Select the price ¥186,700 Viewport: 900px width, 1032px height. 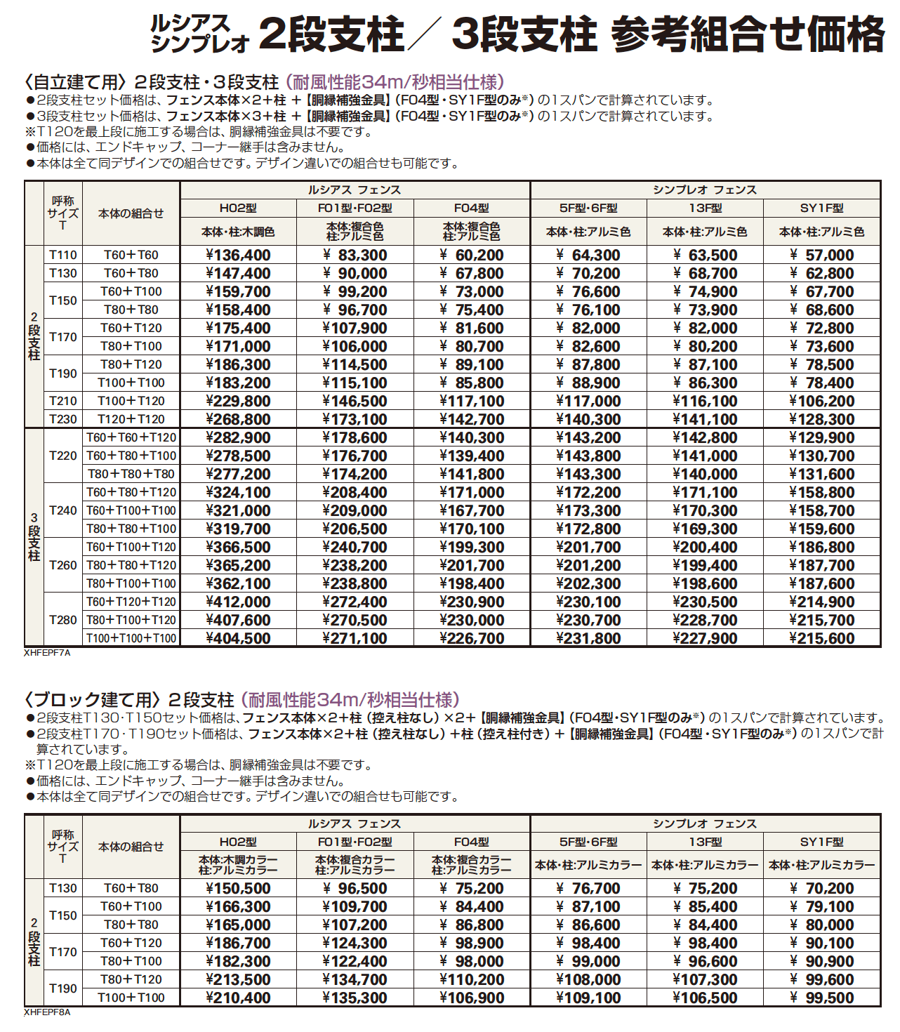tap(238, 943)
